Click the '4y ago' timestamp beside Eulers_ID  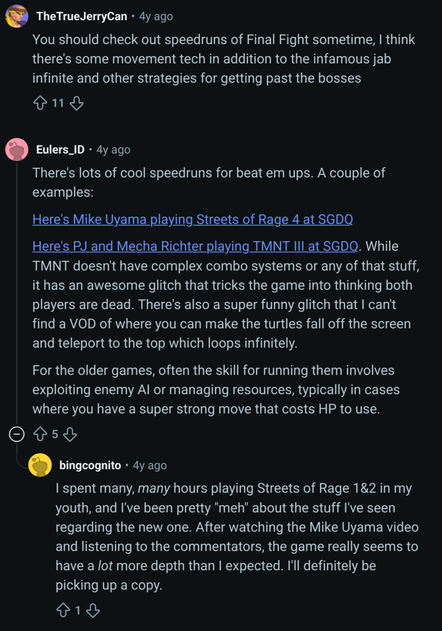pos(113,150)
